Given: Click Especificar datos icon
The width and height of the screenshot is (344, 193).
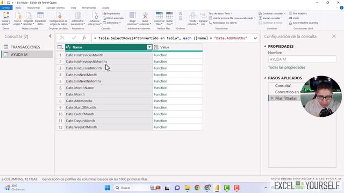Looking at the screenshot, I should click(x=40, y=16).
